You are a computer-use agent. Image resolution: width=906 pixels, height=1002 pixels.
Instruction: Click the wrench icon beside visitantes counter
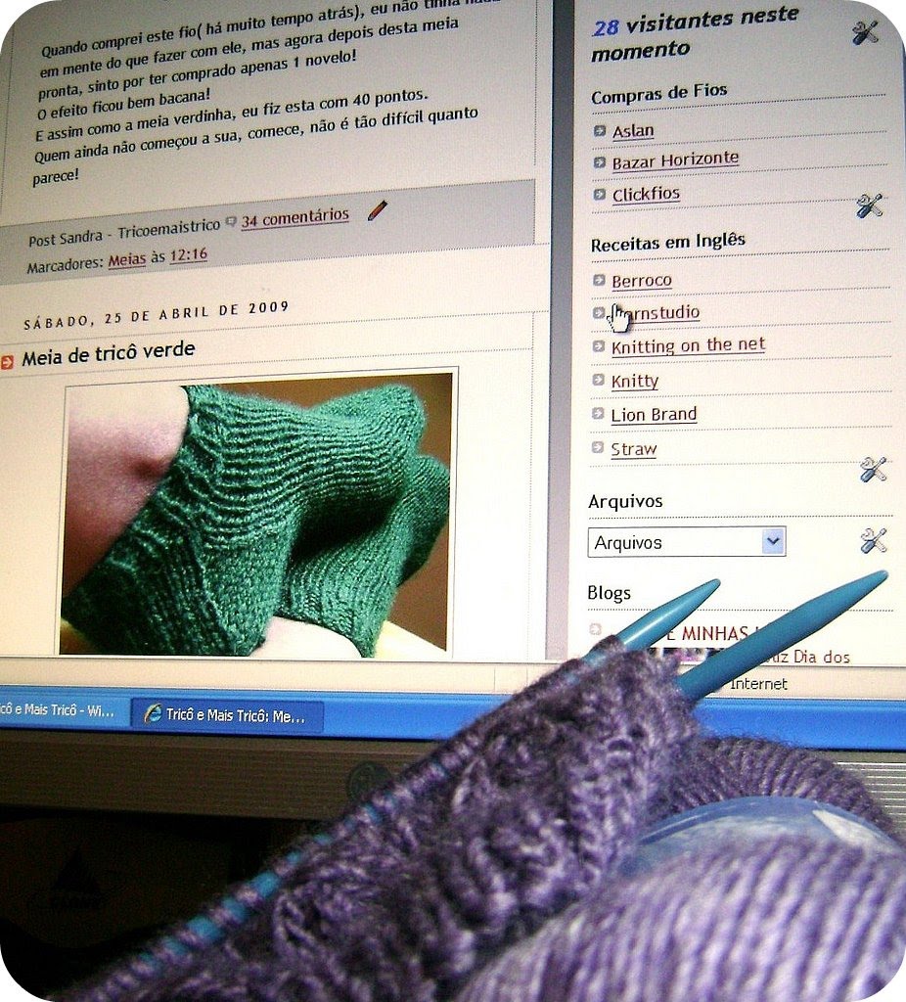coord(865,32)
